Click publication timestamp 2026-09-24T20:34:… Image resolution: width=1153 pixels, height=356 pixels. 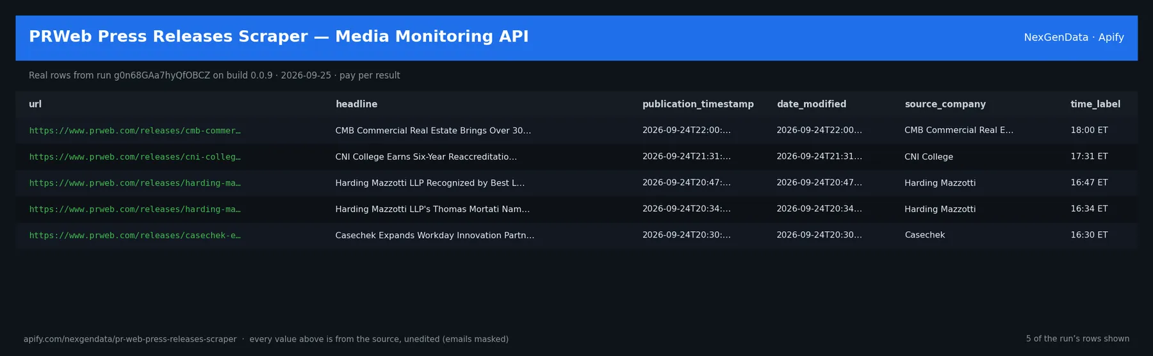coord(686,209)
